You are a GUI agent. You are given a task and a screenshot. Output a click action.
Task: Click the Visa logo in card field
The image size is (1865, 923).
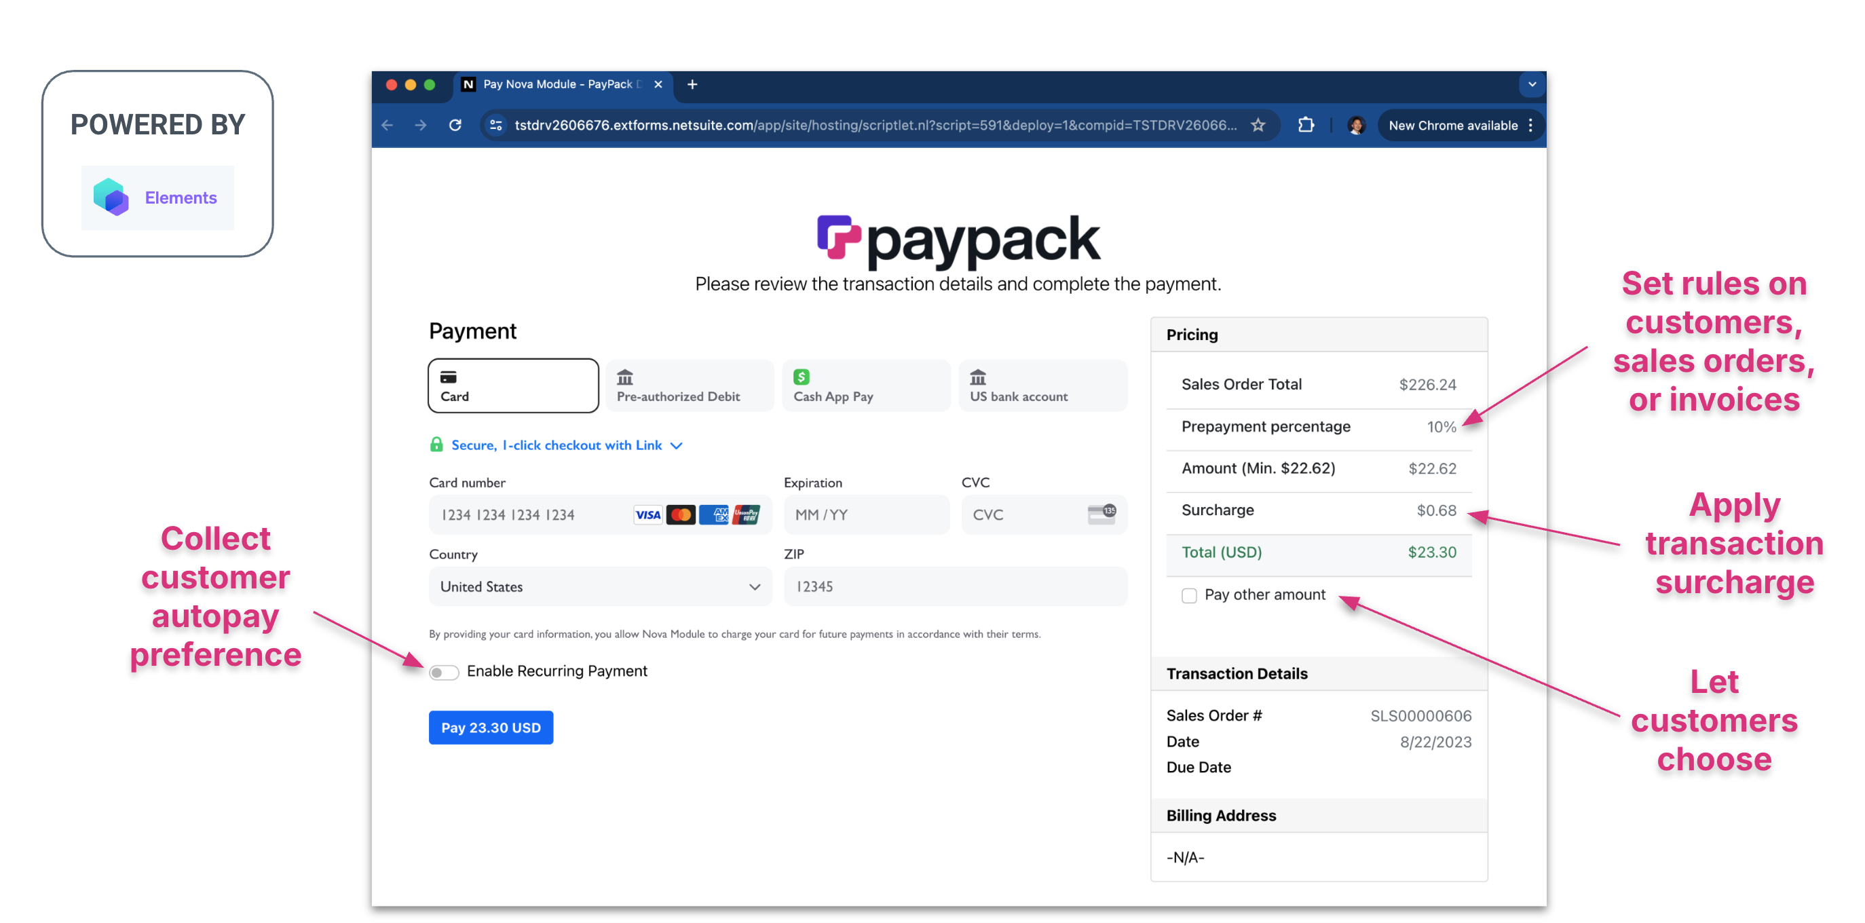(647, 514)
